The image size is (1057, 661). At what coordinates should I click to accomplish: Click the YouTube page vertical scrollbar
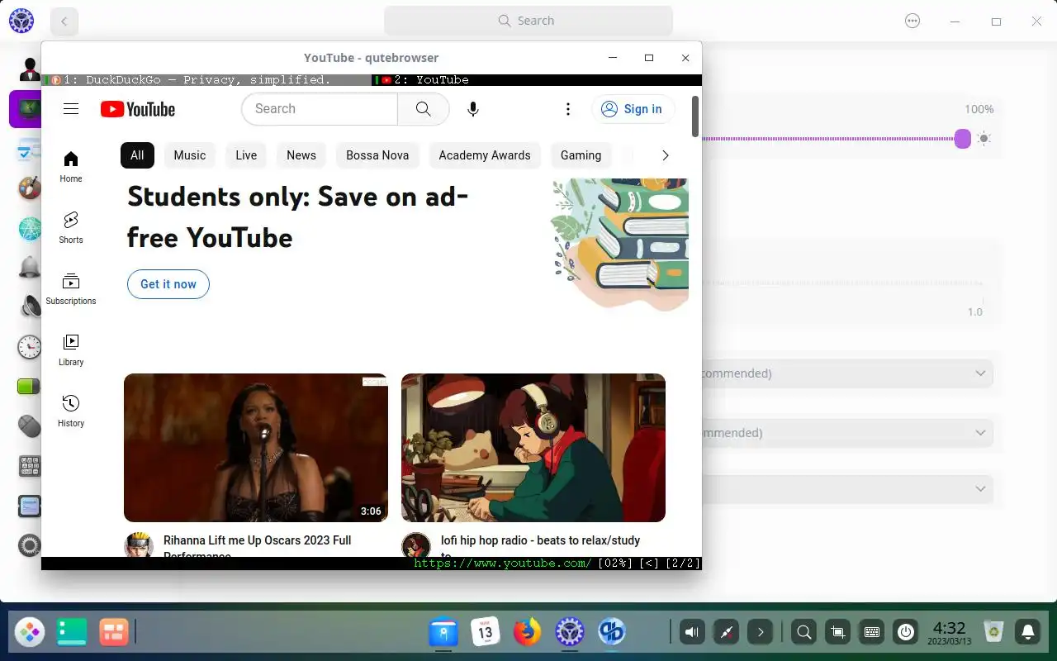(695, 117)
